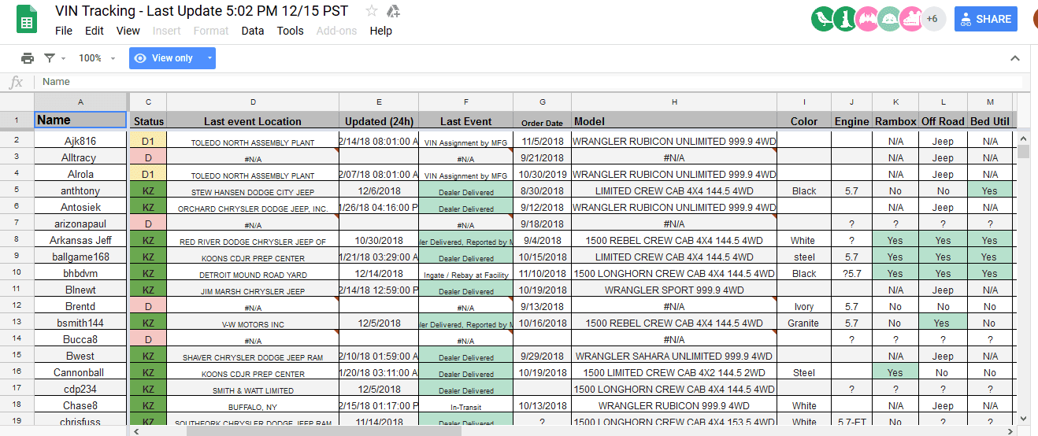1038x436 pixels.
Task: Click the first green anonymous viewer avatar
Action: 822,19
